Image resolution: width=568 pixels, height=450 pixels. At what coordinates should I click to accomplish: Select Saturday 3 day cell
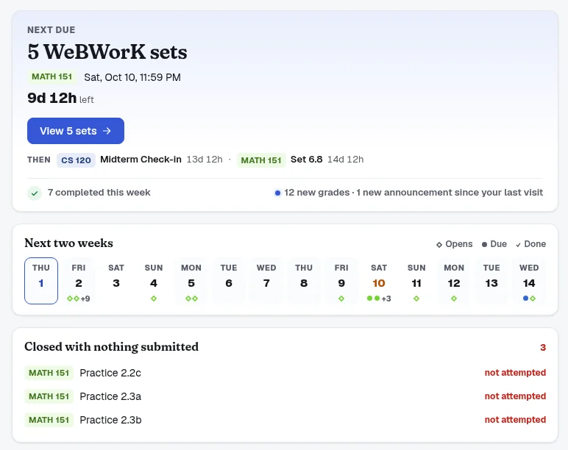point(116,281)
